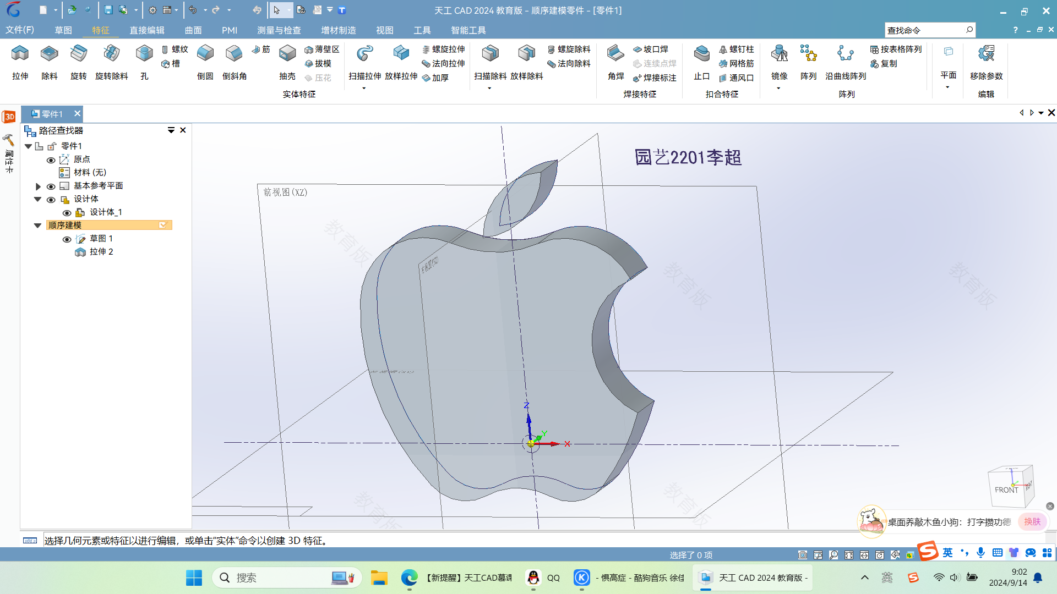Click the 按表格阵列 pattern by table tool
This screenshot has height=594, width=1057.
pyautogui.click(x=896, y=50)
